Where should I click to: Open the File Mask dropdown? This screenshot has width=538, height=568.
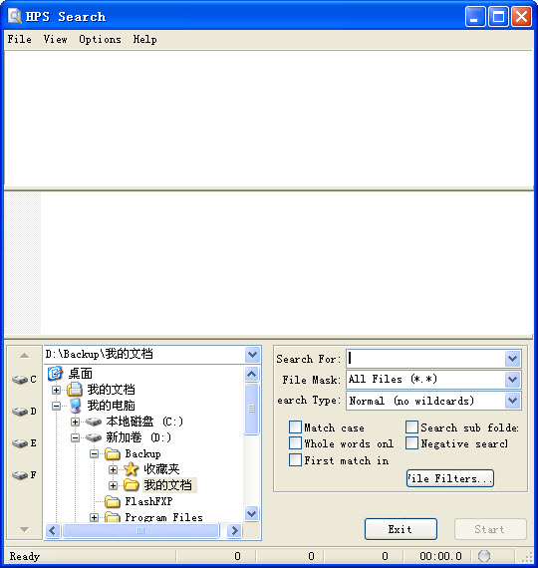513,380
